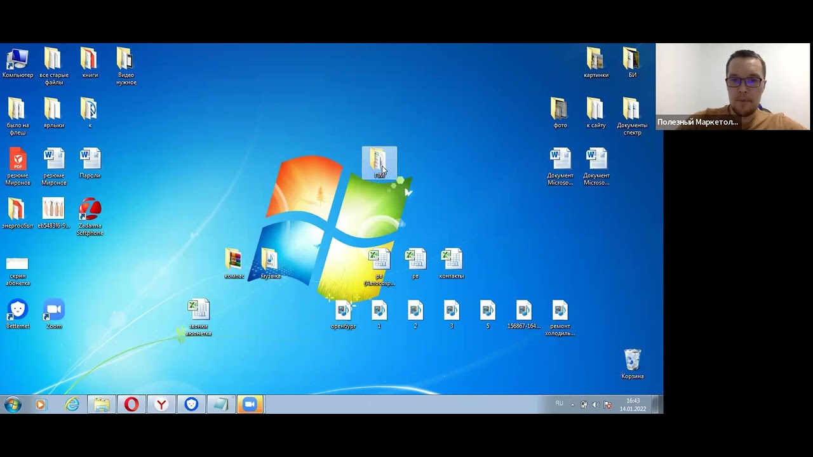Show hidden tray icons arrow
This screenshot has width=813, height=457.
pyautogui.click(x=572, y=404)
